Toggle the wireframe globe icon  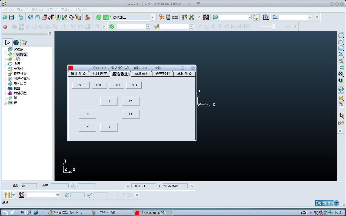click(341, 104)
